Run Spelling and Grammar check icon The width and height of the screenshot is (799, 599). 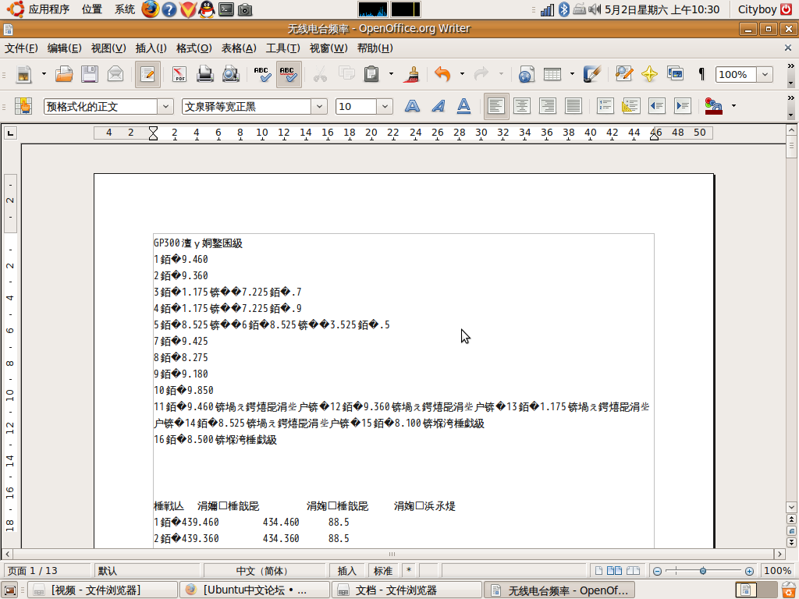262,74
